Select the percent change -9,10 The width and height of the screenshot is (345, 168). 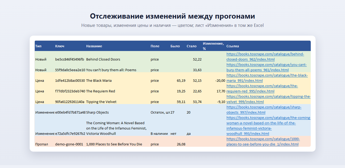click(x=221, y=102)
